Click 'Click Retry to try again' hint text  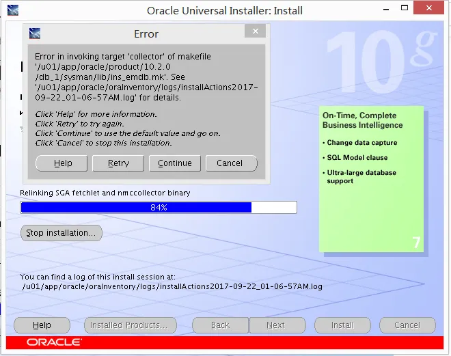tap(80, 124)
